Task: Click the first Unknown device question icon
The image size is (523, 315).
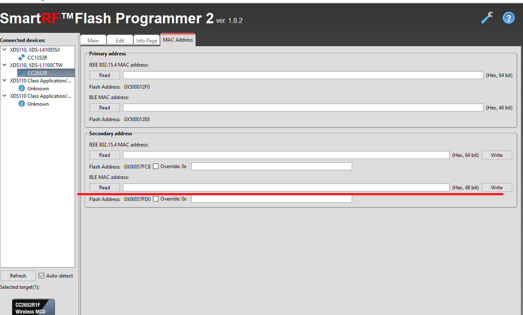Action: [x=22, y=88]
